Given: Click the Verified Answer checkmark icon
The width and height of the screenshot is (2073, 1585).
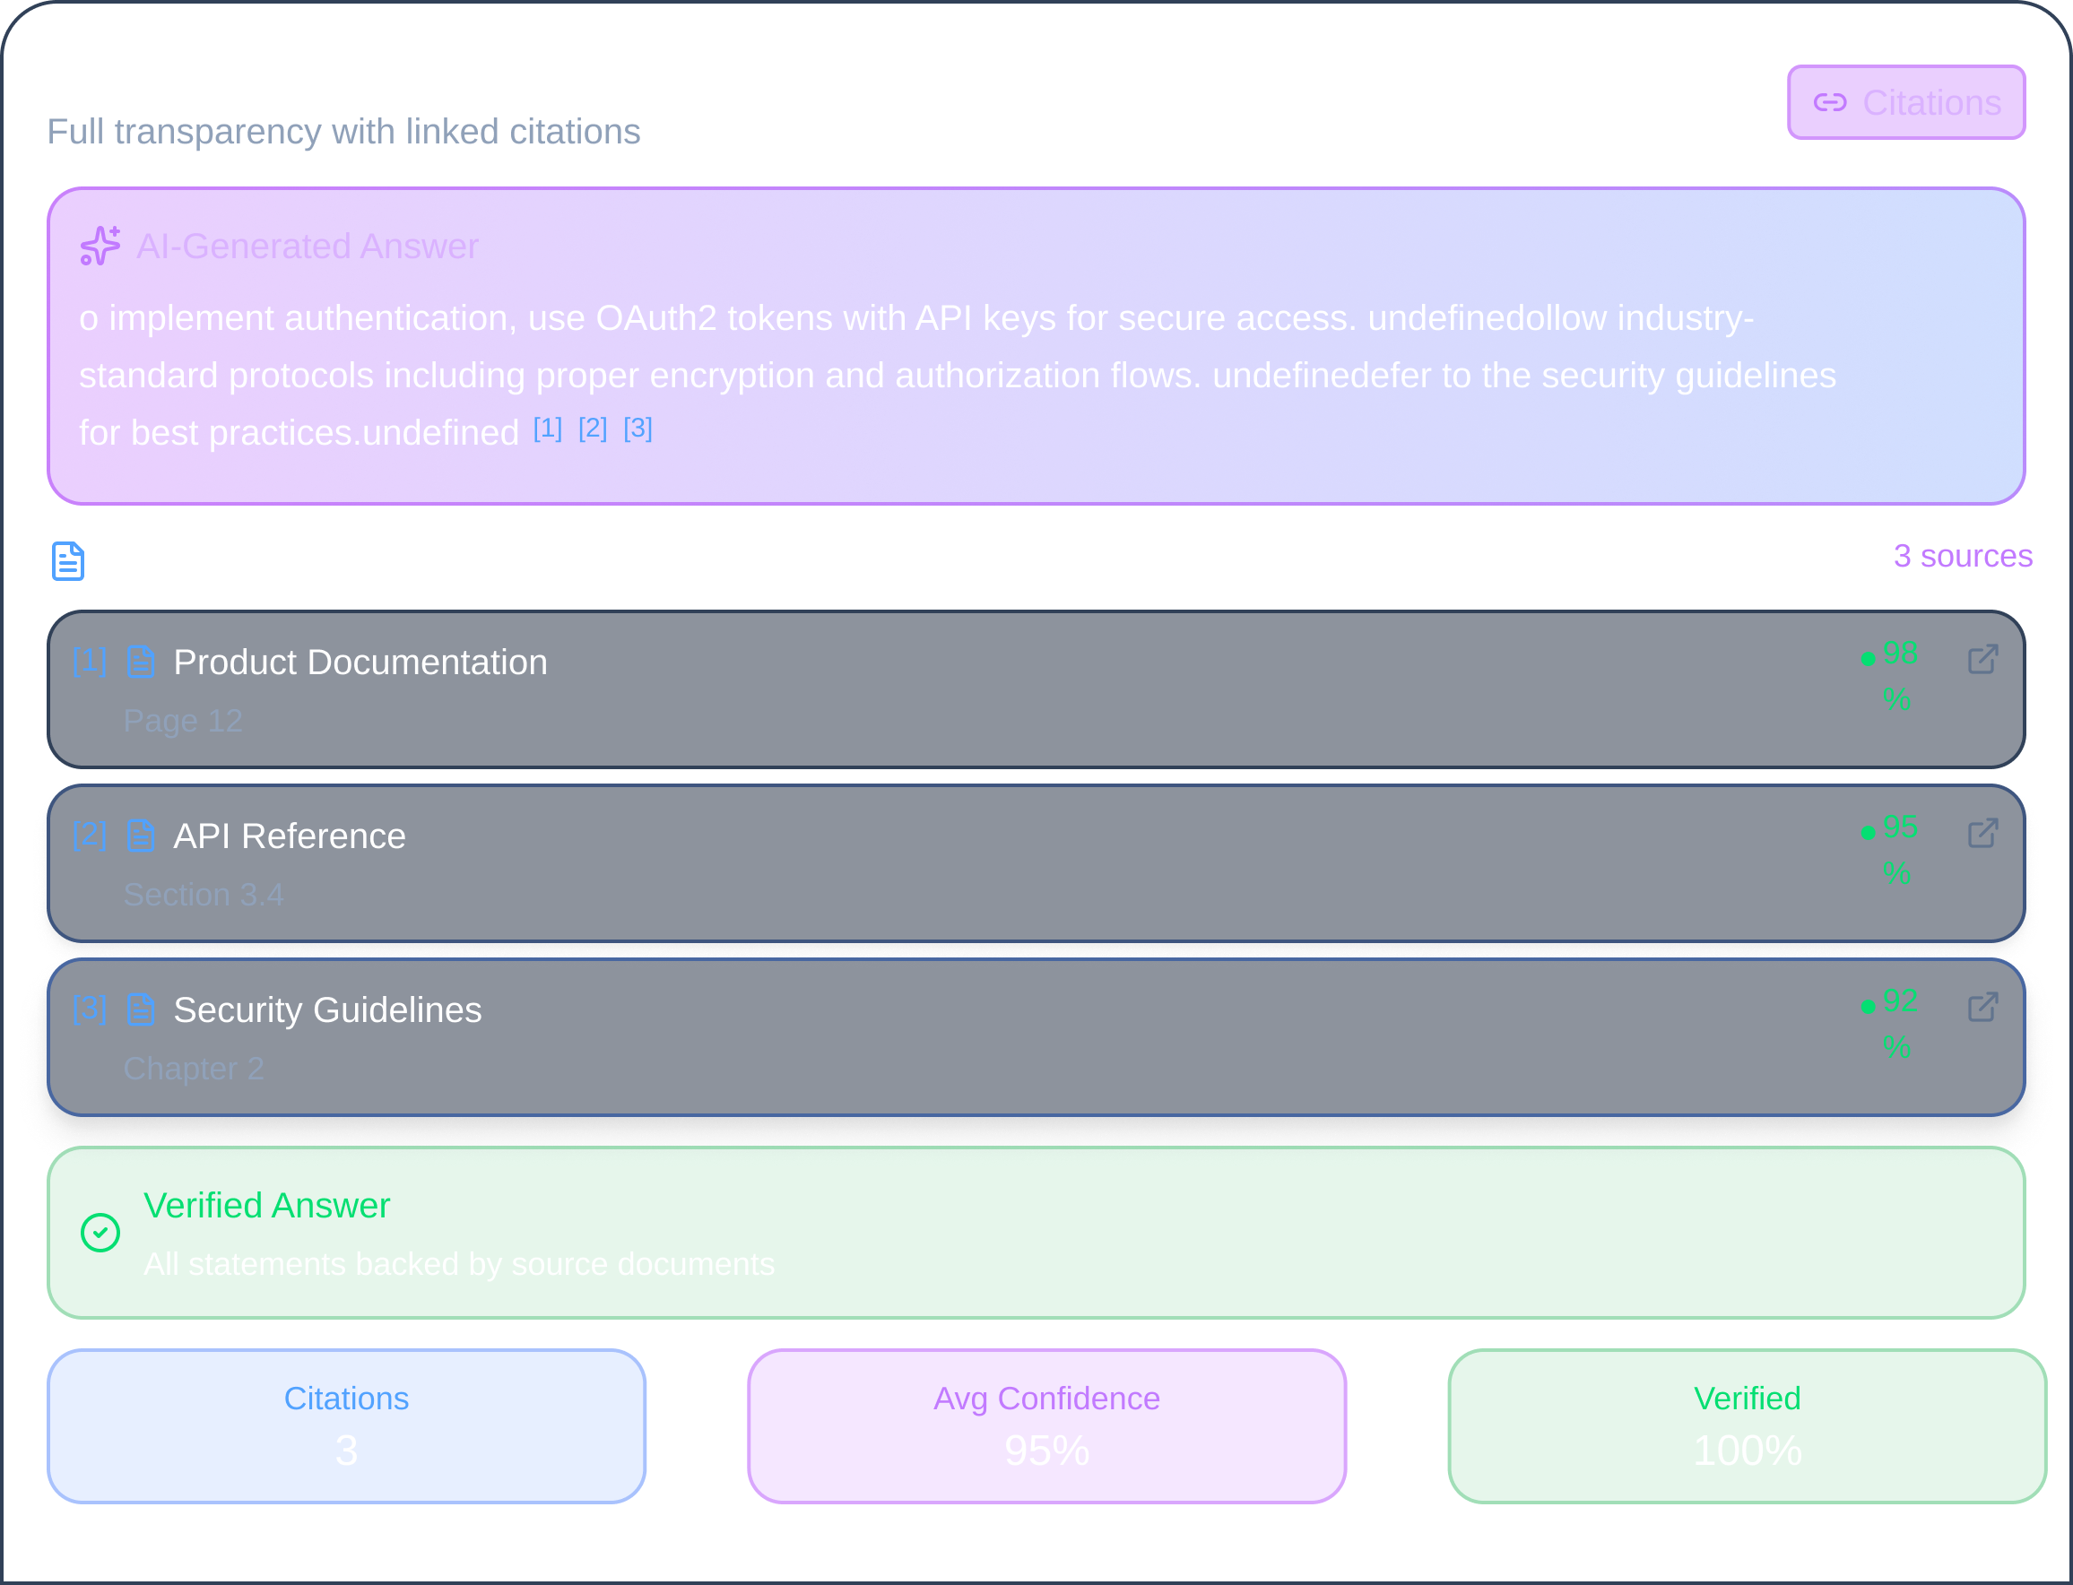Looking at the screenshot, I should [x=100, y=1232].
